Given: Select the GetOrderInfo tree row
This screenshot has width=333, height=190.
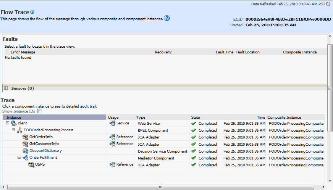Looking at the screenshot, I should 41,137.
